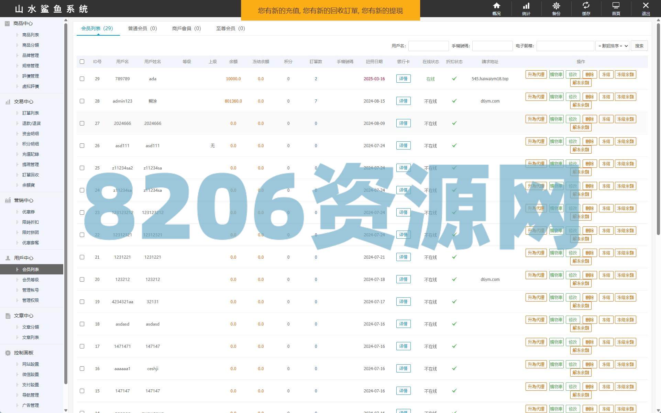Image resolution: width=661 pixels, height=413 pixels.
Task: Focus the 用戶名 search input field
Action: (x=428, y=46)
